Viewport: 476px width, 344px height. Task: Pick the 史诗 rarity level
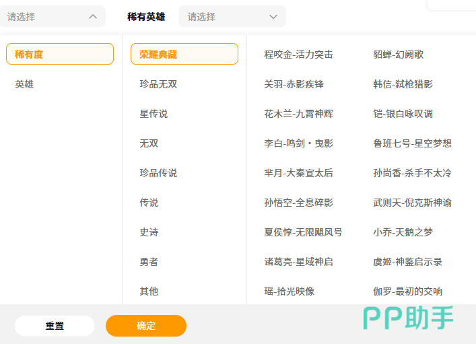coord(149,232)
